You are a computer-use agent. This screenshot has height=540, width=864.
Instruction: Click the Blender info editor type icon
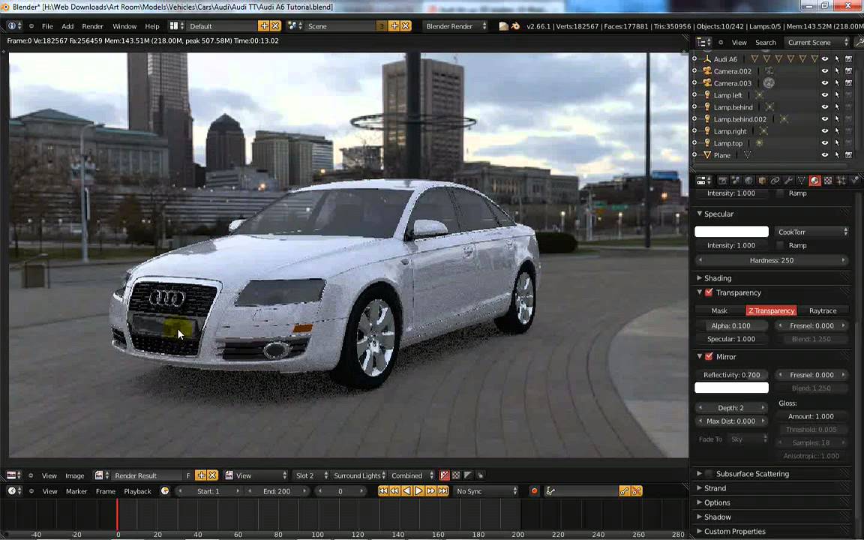[14, 26]
